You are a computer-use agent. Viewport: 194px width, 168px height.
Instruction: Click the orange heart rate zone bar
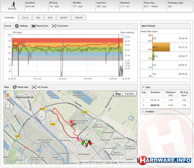pyautogui.click(x=161, y=47)
